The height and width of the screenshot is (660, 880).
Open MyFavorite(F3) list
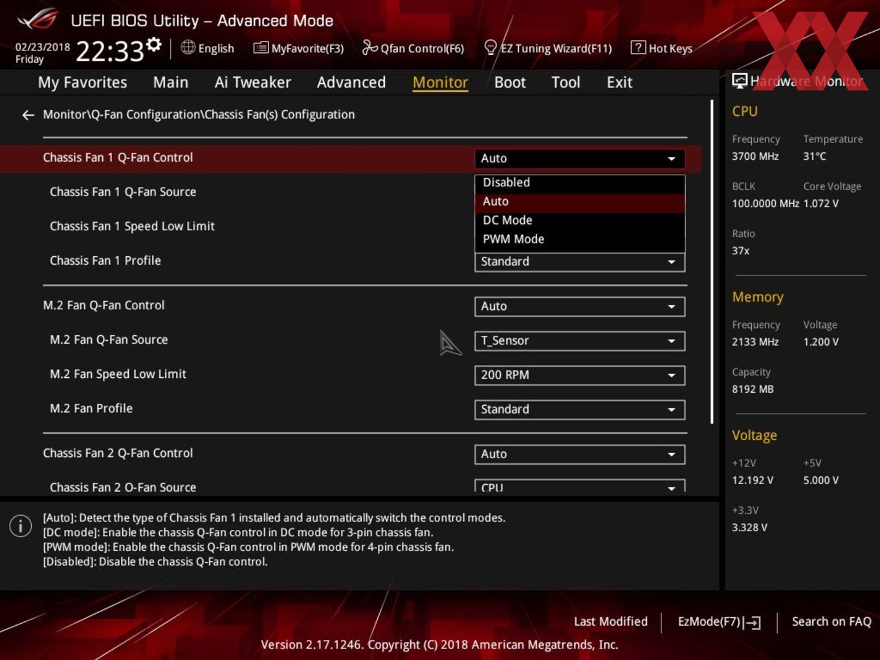tap(298, 48)
